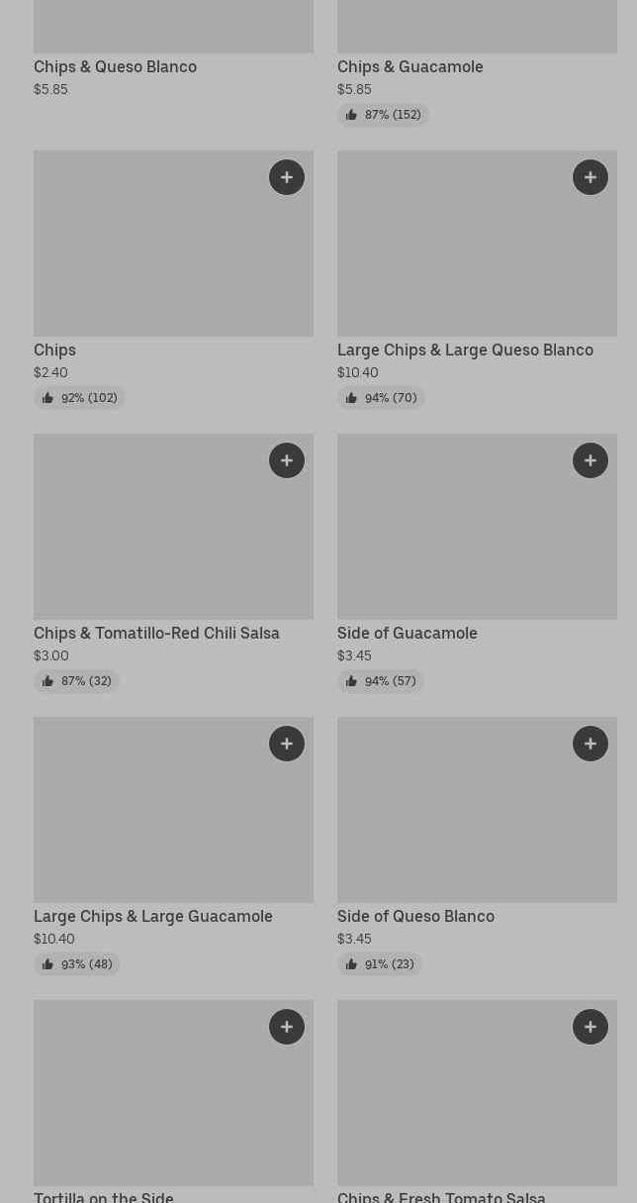Click the 92% (102) rating badge
Viewport: 637px width, 1203px height.
point(79,398)
